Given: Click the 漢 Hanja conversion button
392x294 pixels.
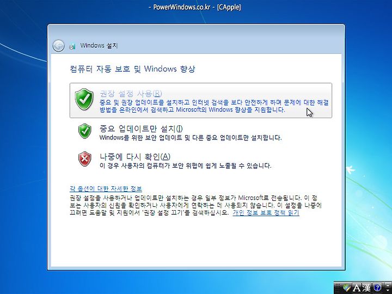Looking at the screenshot, I should pos(366,288).
